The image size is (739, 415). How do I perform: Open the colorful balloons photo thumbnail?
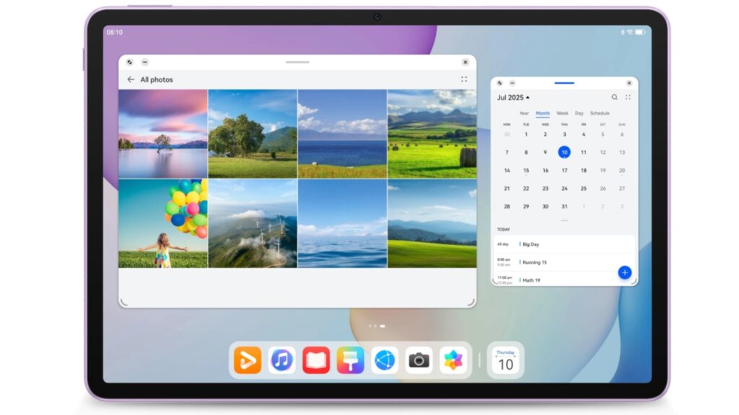click(x=163, y=223)
